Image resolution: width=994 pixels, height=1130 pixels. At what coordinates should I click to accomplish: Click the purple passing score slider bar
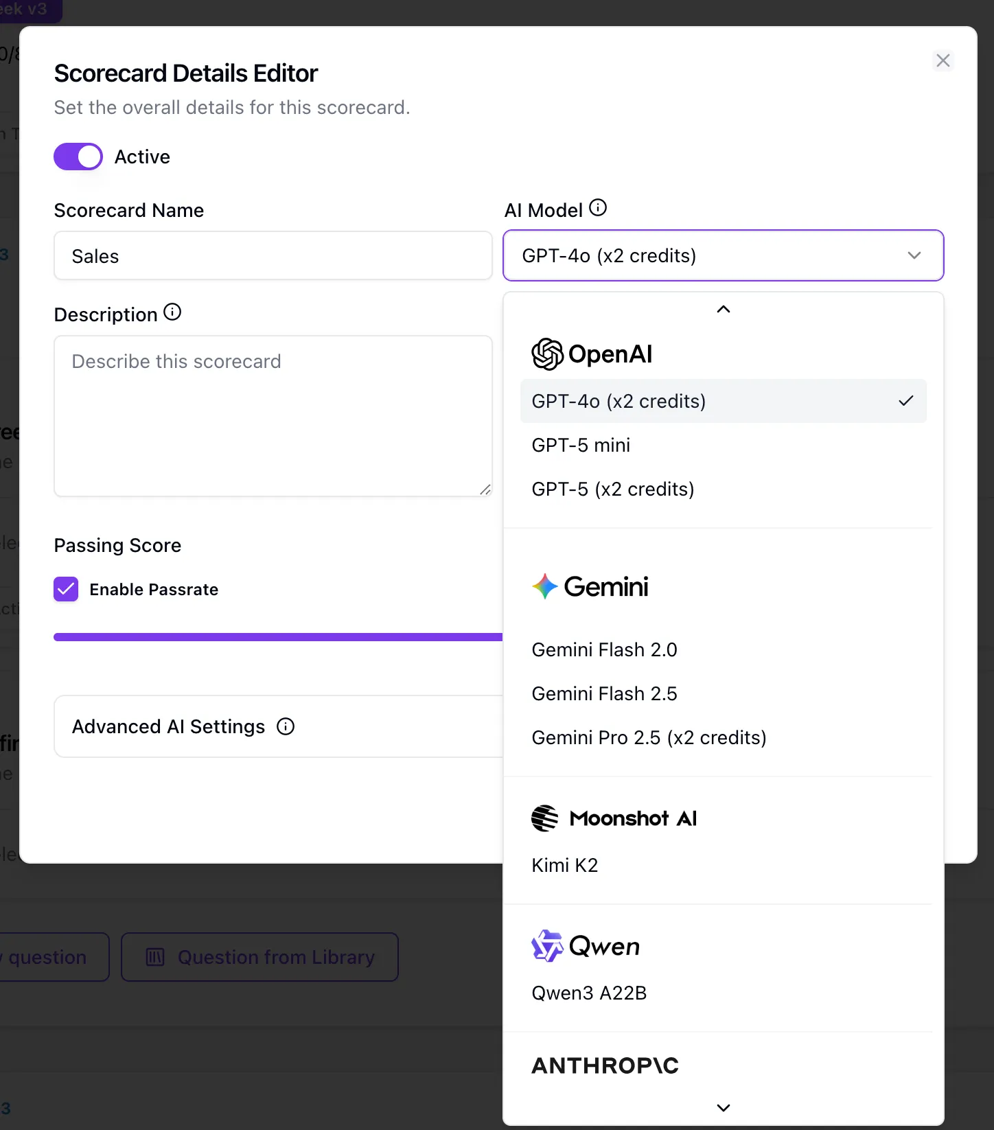tap(278, 637)
